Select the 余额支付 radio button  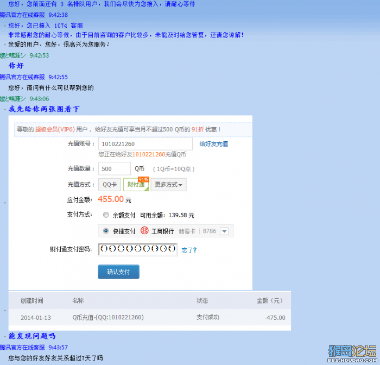106,215
